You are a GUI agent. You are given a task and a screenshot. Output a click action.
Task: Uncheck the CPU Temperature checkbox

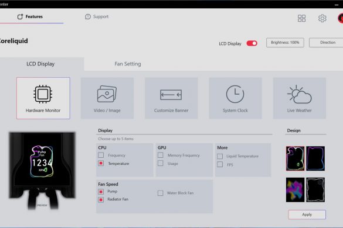coord(101,163)
